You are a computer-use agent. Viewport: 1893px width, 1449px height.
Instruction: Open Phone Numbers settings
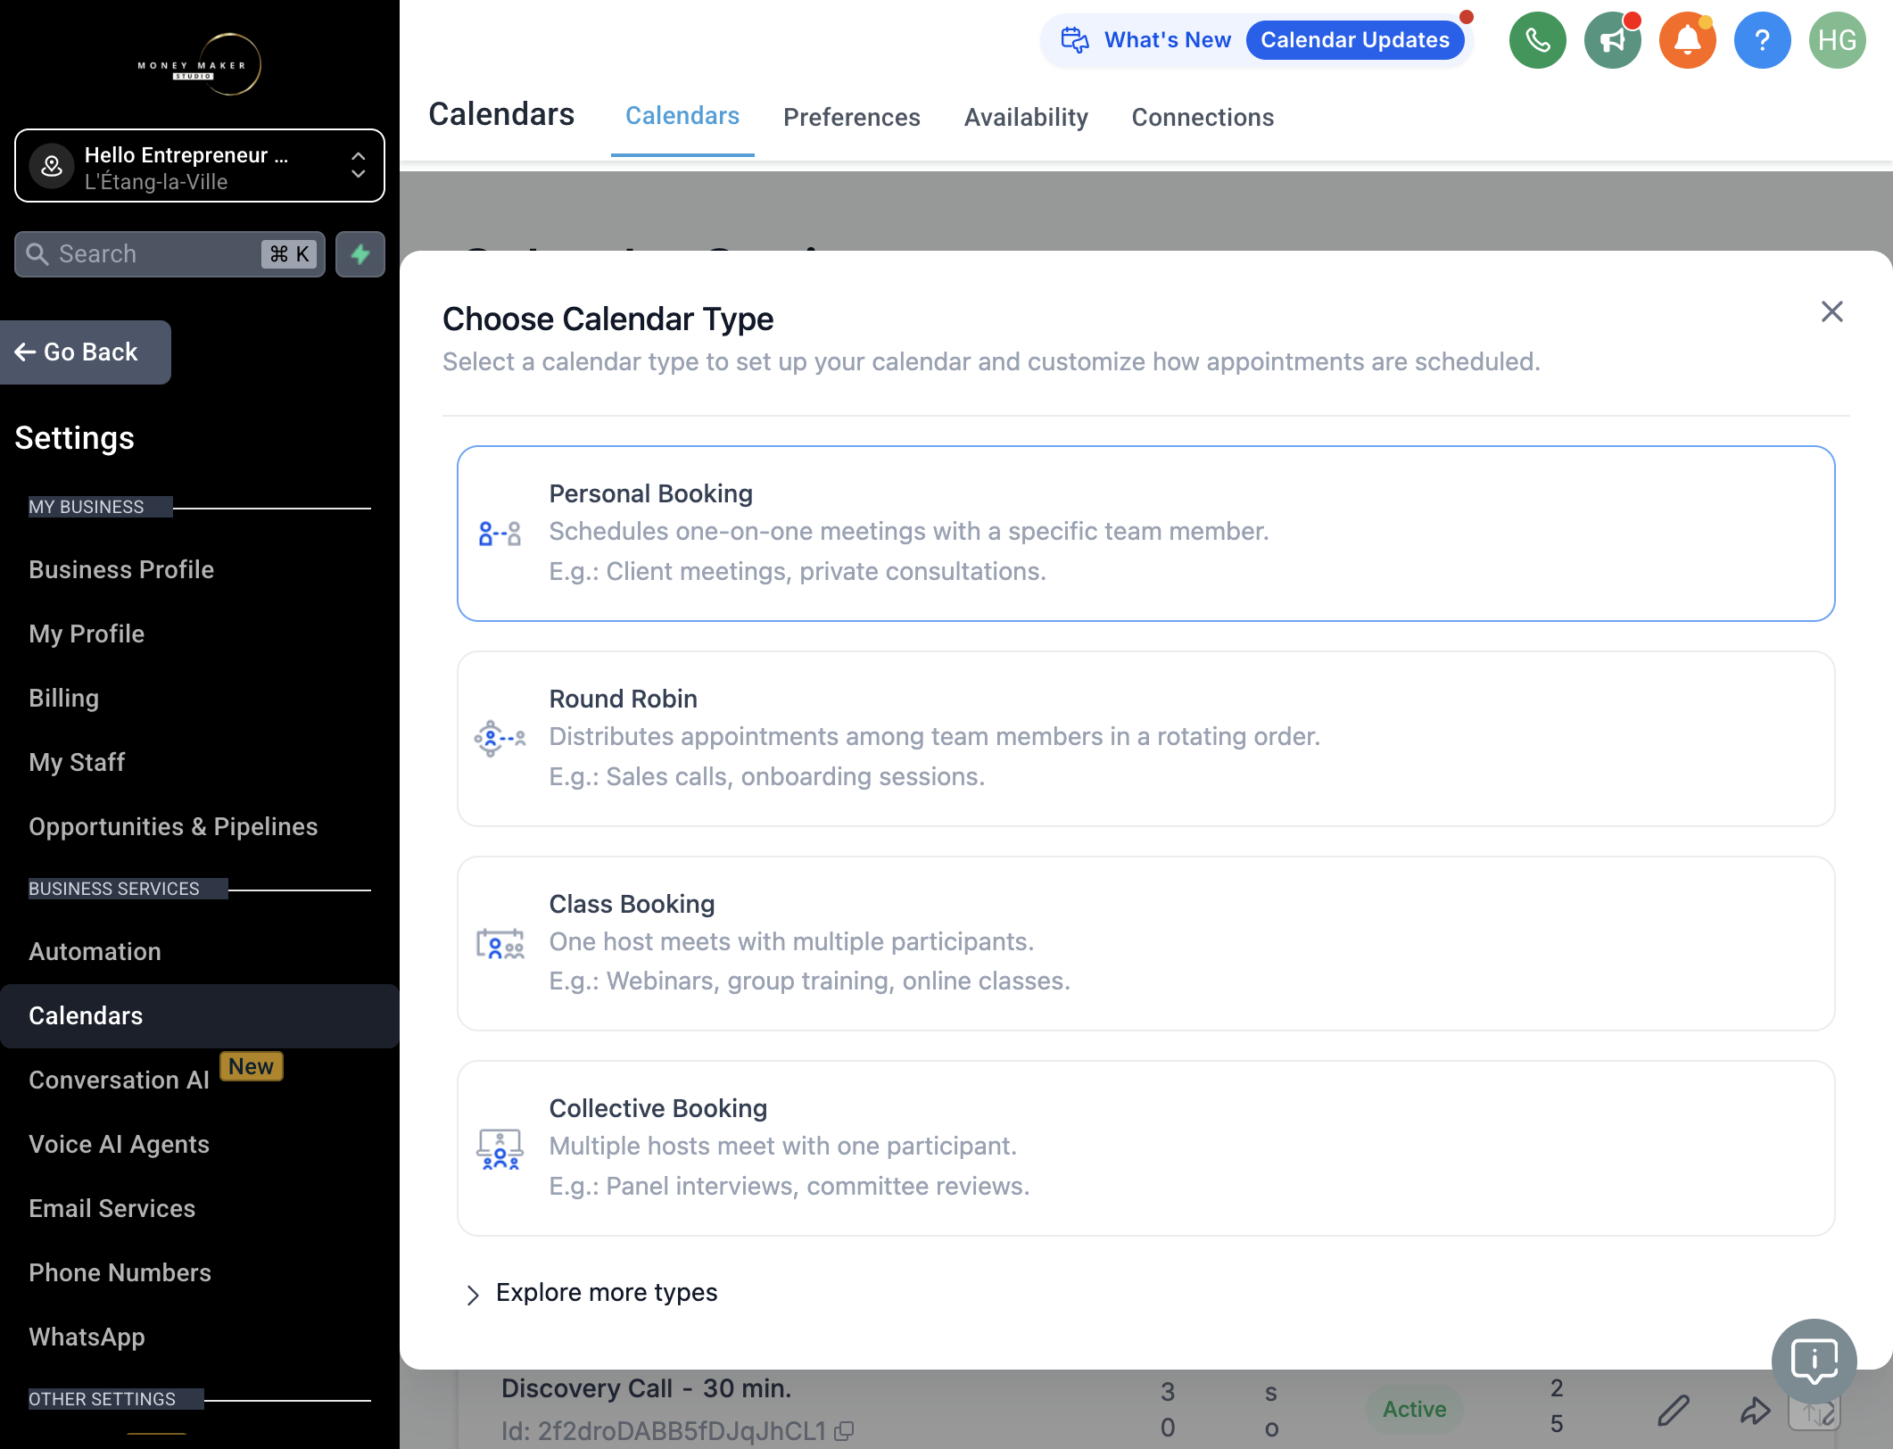pos(120,1272)
